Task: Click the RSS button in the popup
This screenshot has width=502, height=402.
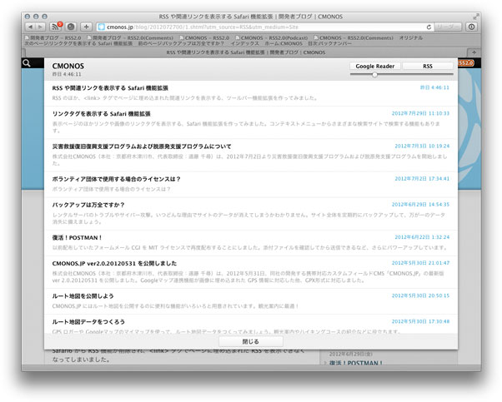Action: (428, 66)
